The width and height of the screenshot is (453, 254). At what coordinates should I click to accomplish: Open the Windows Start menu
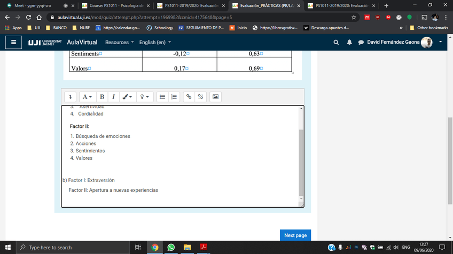8,248
